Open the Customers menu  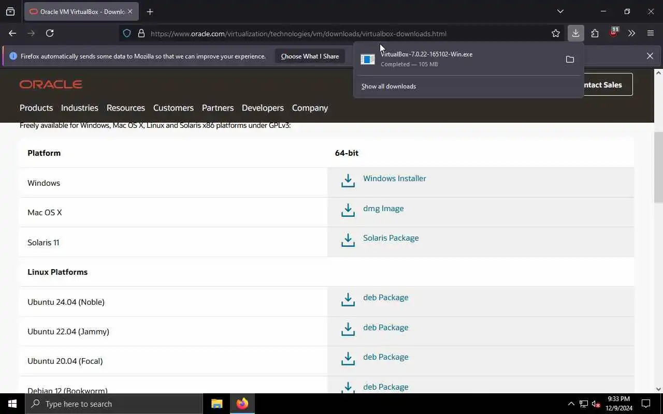pyautogui.click(x=174, y=108)
